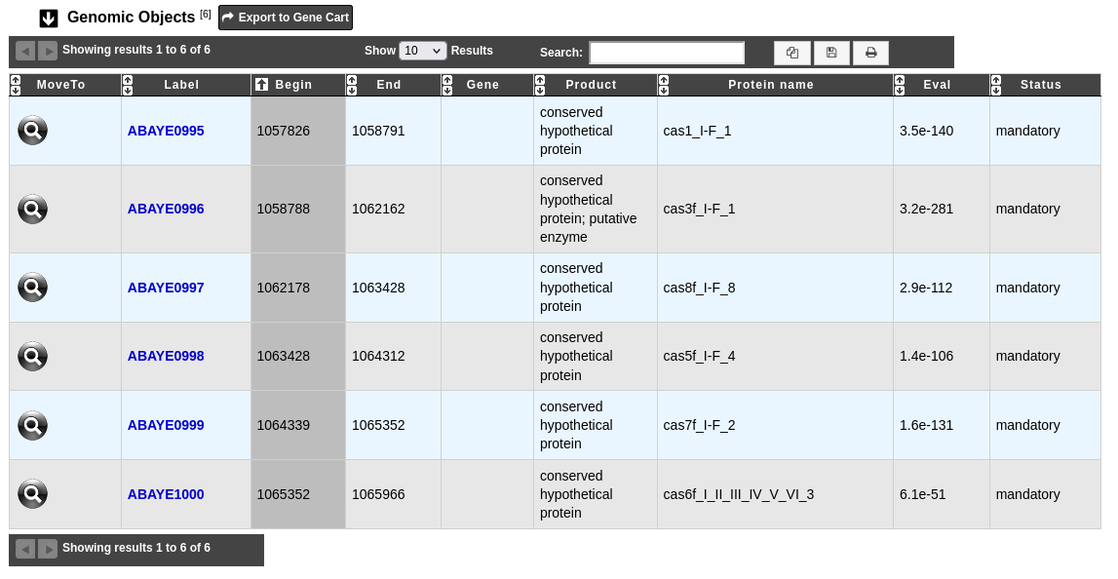
Task: Sort table by Protein name column
Action: click(x=775, y=85)
